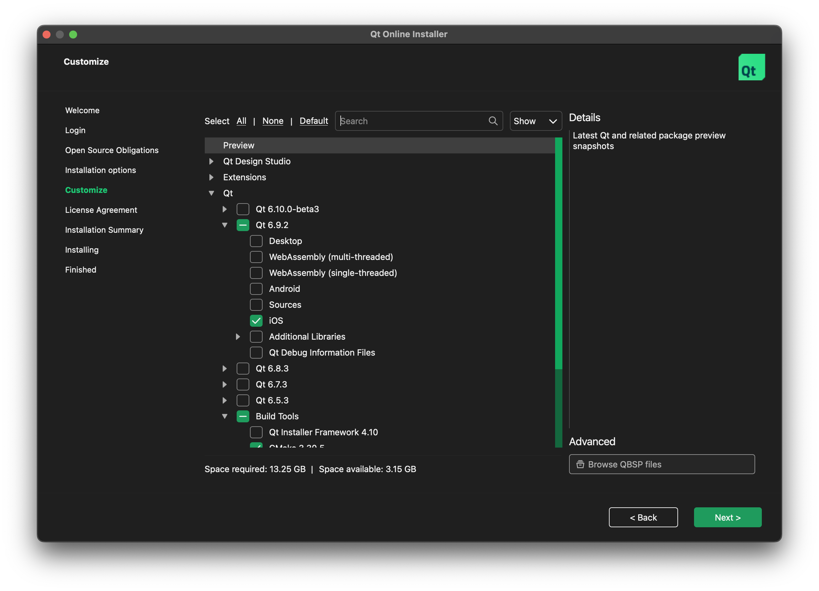
Task: Select the Finished step in sidebar
Action: coord(81,270)
